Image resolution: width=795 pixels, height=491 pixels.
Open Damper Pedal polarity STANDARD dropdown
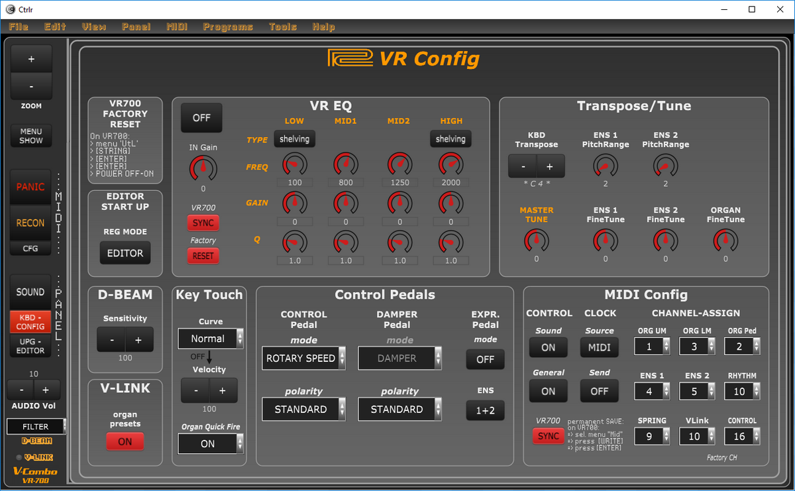click(x=400, y=409)
